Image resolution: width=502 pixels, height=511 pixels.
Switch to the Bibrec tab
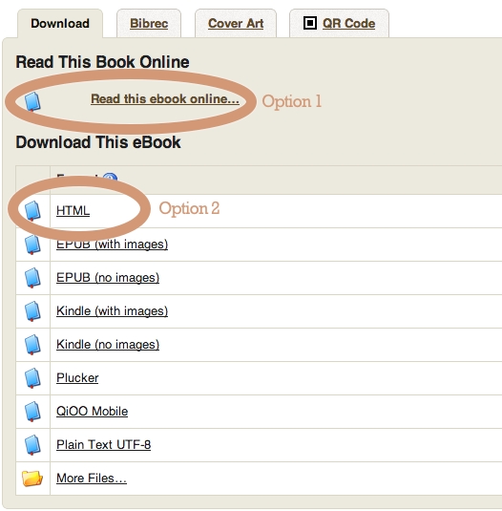click(x=149, y=24)
